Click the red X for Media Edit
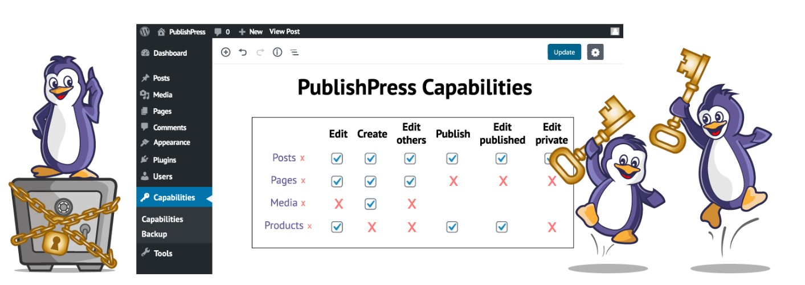 pyautogui.click(x=338, y=203)
